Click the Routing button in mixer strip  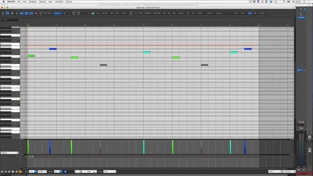click(x=301, y=122)
